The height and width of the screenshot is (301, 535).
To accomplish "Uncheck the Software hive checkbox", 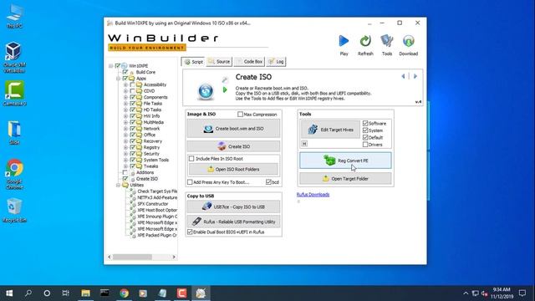I will [365, 123].
